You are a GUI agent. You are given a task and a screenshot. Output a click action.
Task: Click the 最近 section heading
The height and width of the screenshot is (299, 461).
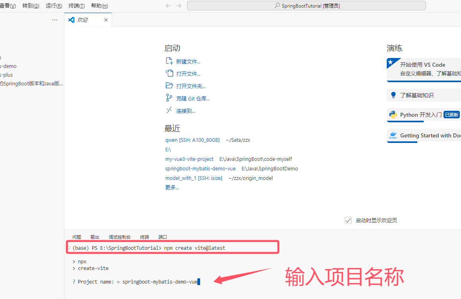172,128
